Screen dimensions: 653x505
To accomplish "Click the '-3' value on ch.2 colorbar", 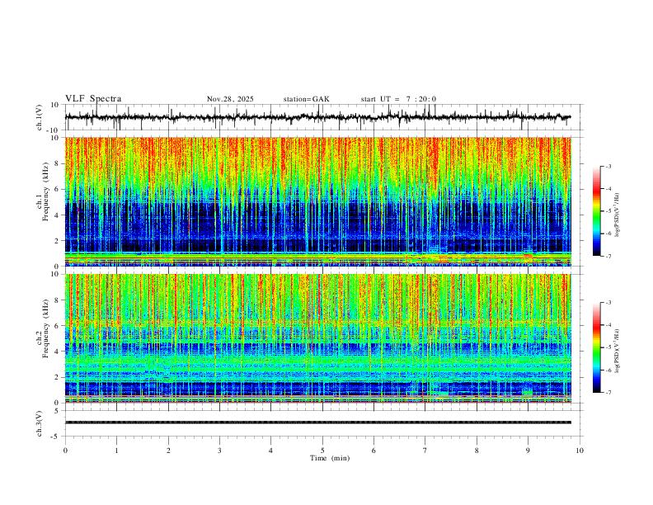I will coord(608,303).
